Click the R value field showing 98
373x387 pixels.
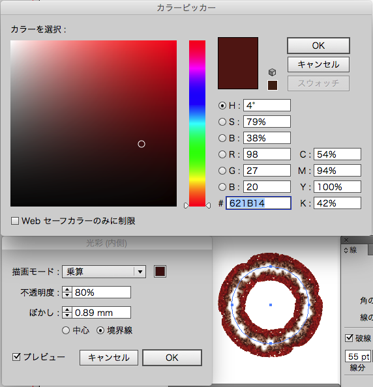point(267,154)
